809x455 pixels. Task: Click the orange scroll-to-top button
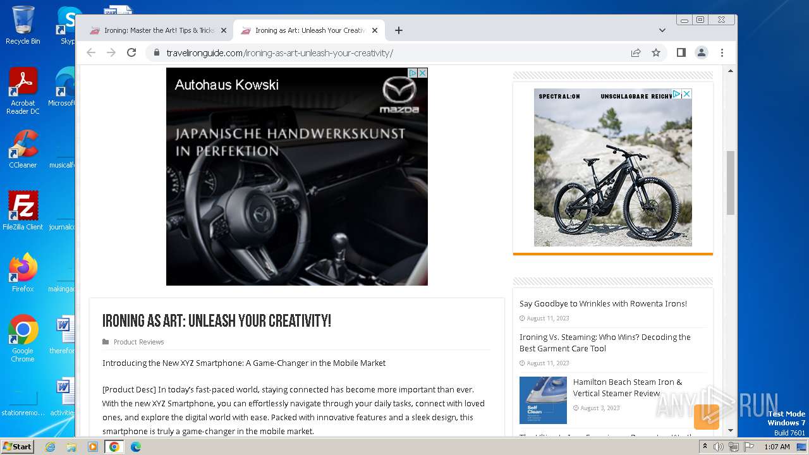pos(707,417)
